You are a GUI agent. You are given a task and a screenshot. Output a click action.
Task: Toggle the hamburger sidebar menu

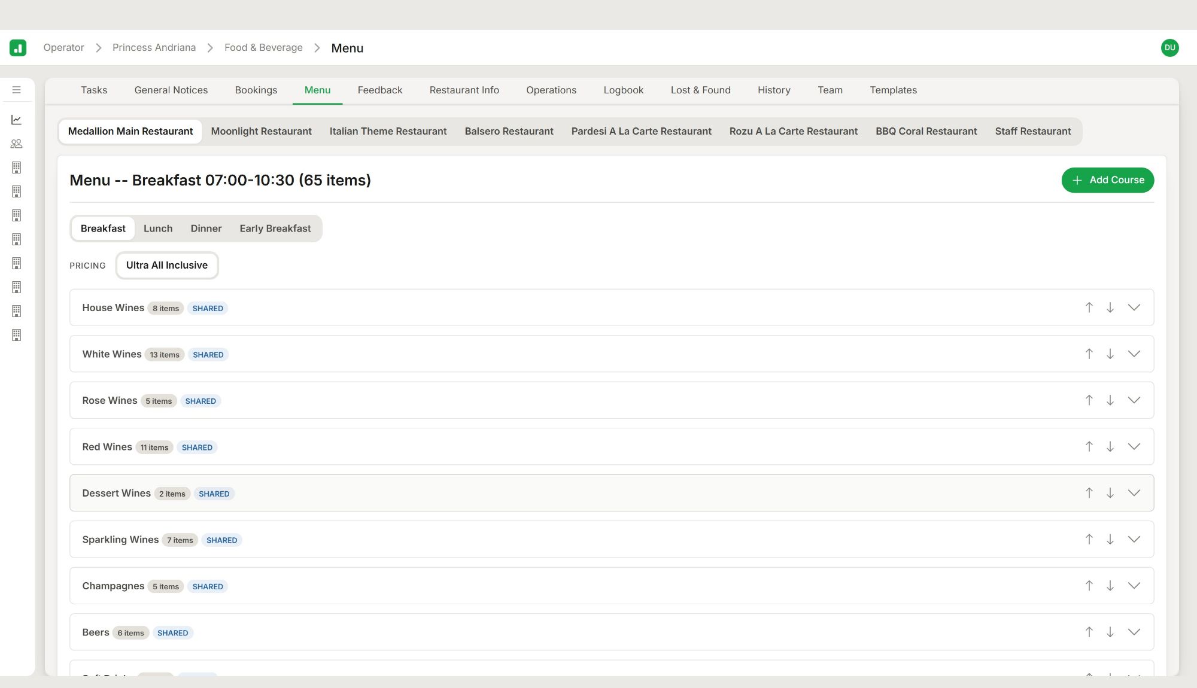(17, 90)
